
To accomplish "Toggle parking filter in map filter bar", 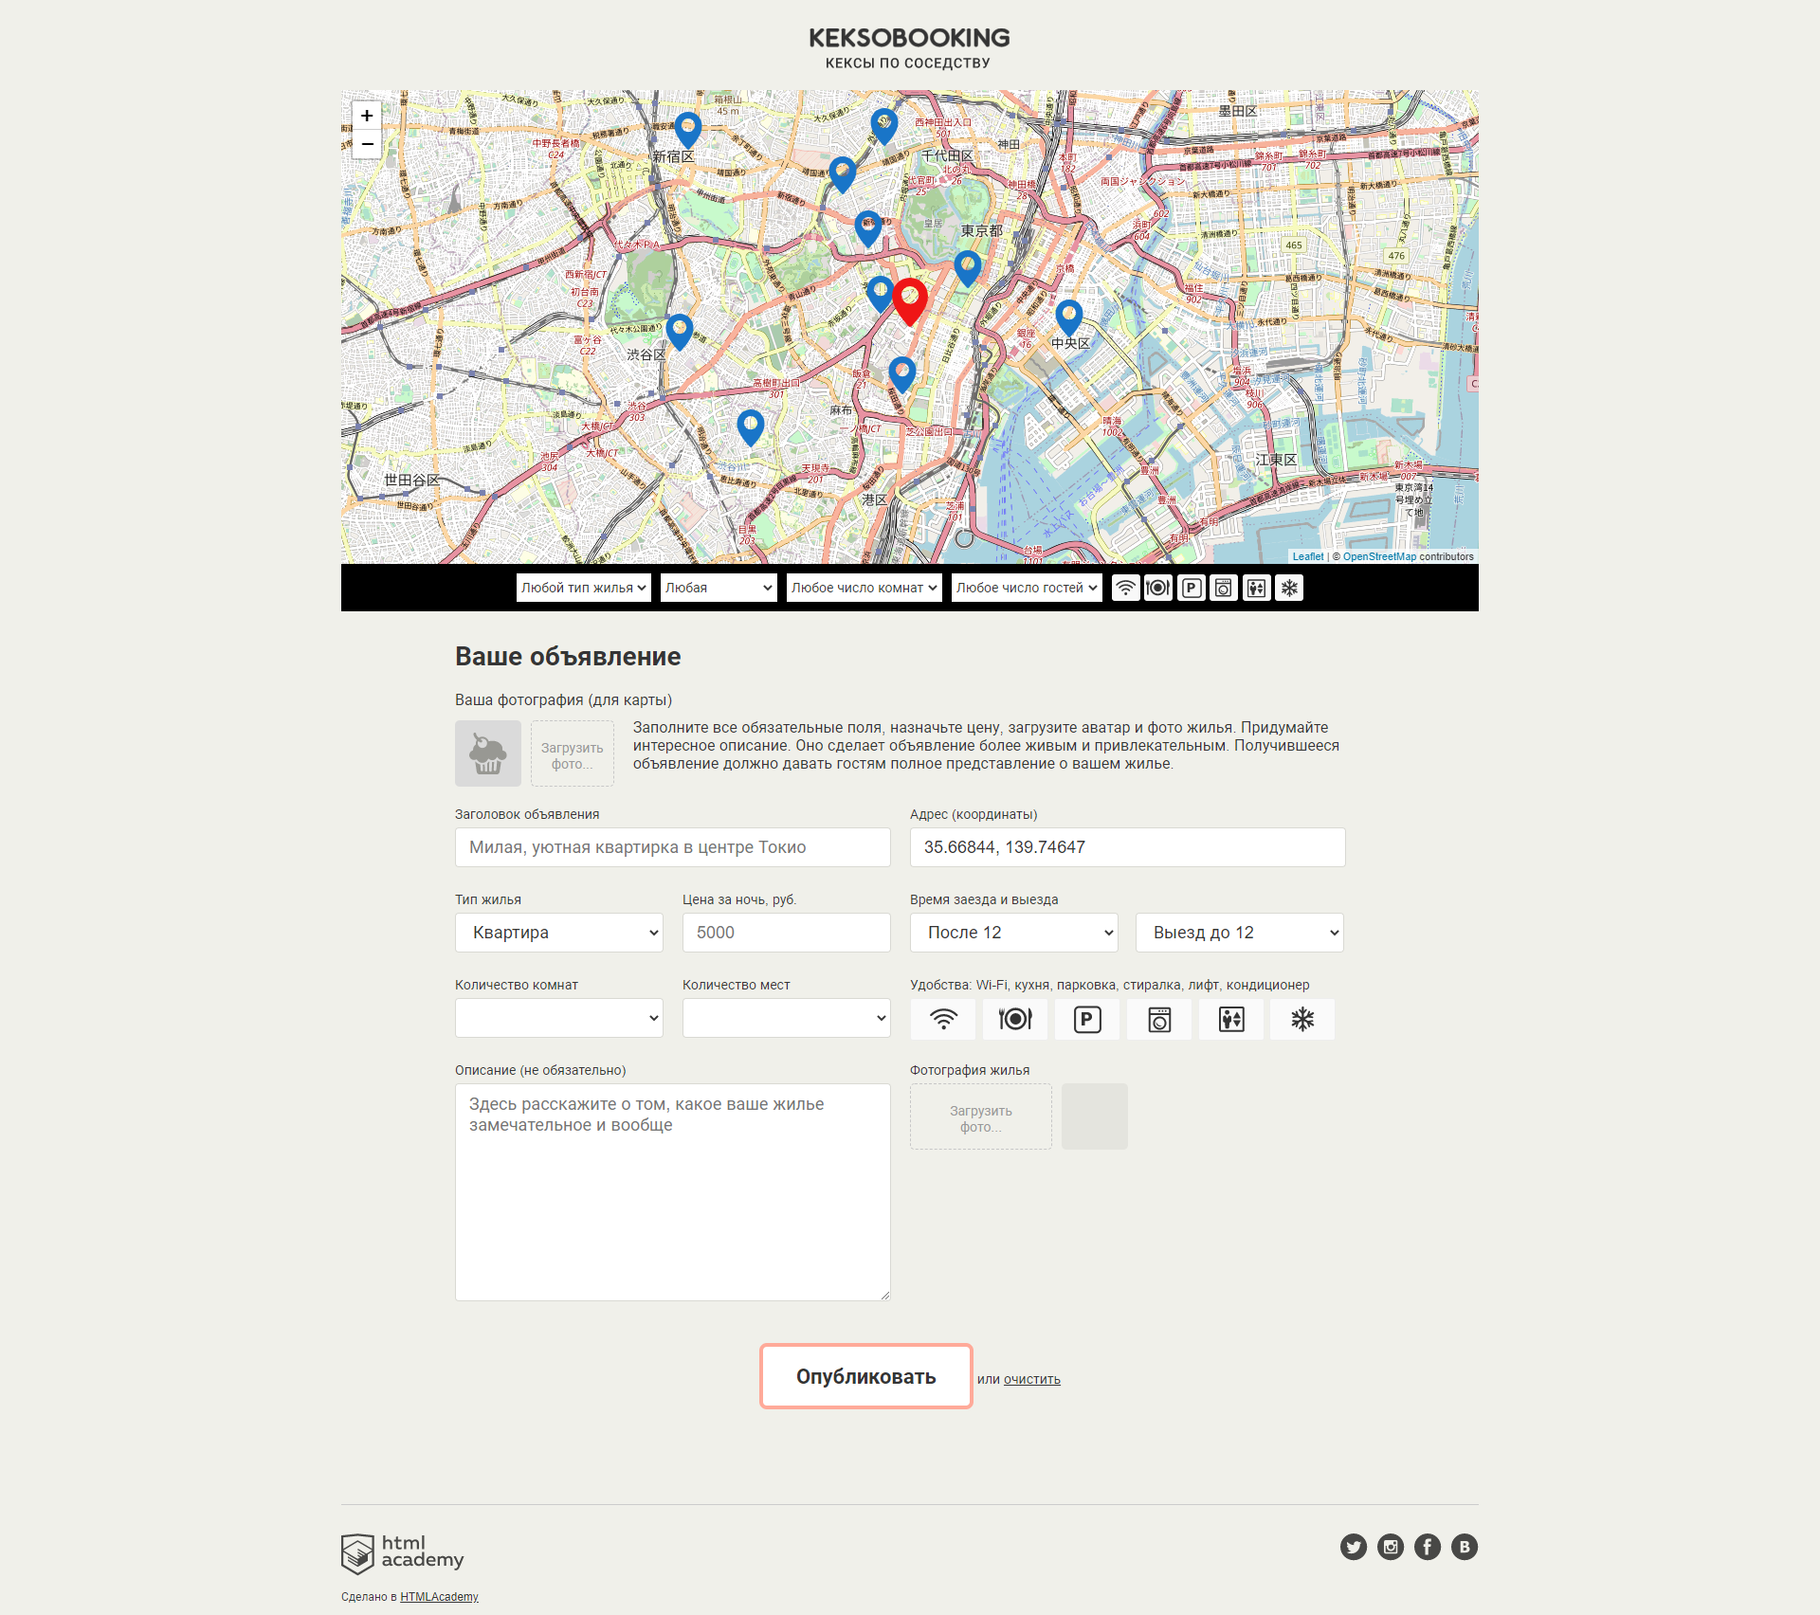I will point(1192,588).
